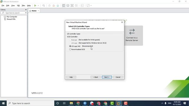Click the VMware Workstation taskbar icon
The height and width of the screenshot is (106, 189).
click(x=119, y=103)
